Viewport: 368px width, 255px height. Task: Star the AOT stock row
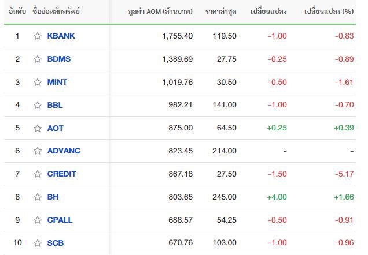tap(38, 128)
